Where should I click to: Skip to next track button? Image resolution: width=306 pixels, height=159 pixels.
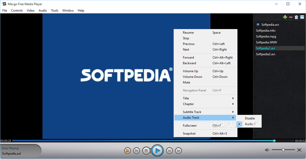(x=178, y=151)
